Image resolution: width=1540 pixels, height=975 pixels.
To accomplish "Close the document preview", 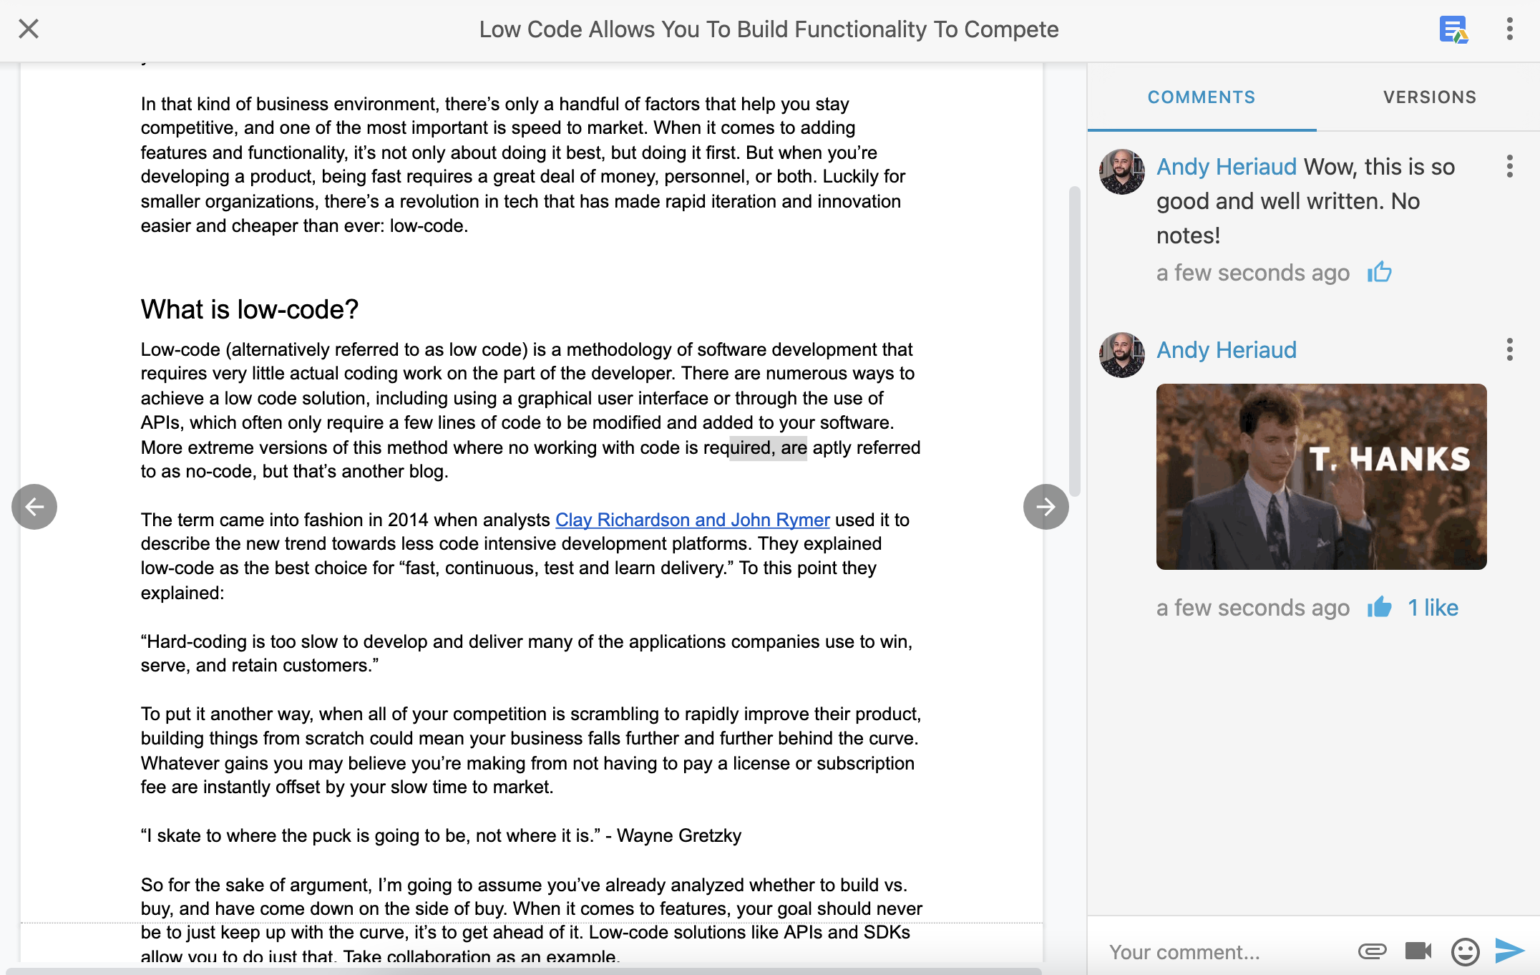I will pos(29,29).
